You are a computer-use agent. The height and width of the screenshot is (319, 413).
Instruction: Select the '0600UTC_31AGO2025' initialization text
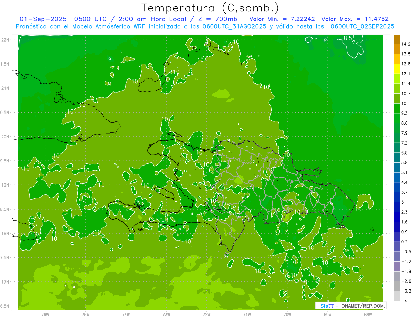[234, 26]
